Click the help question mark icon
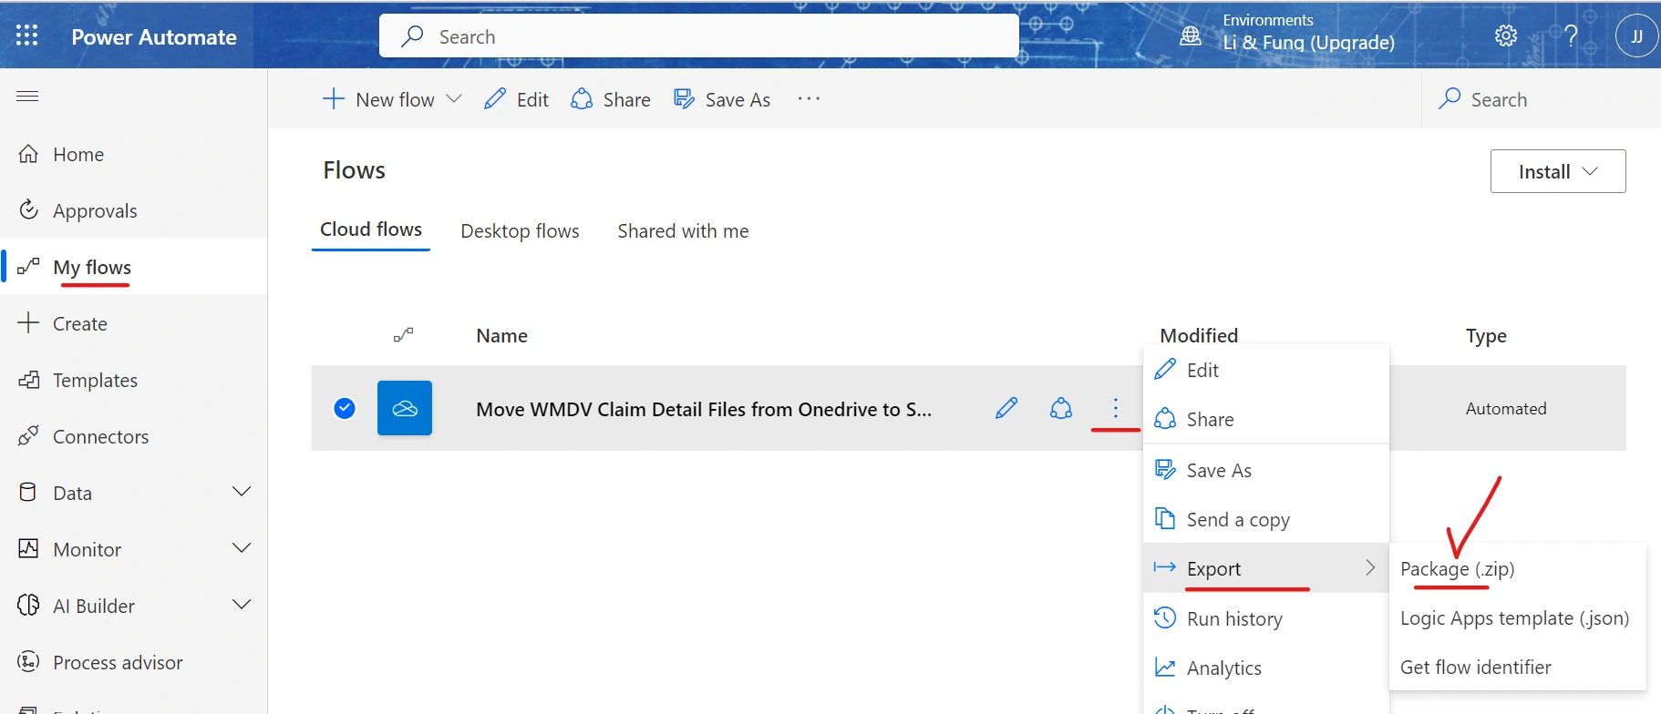The width and height of the screenshot is (1661, 714). (1571, 36)
